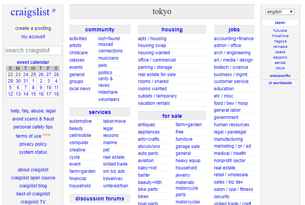Image resolution: width=305 pixels, height=205 pixels.
Task: Open the artists community category
Action: [x=75, y=46]
